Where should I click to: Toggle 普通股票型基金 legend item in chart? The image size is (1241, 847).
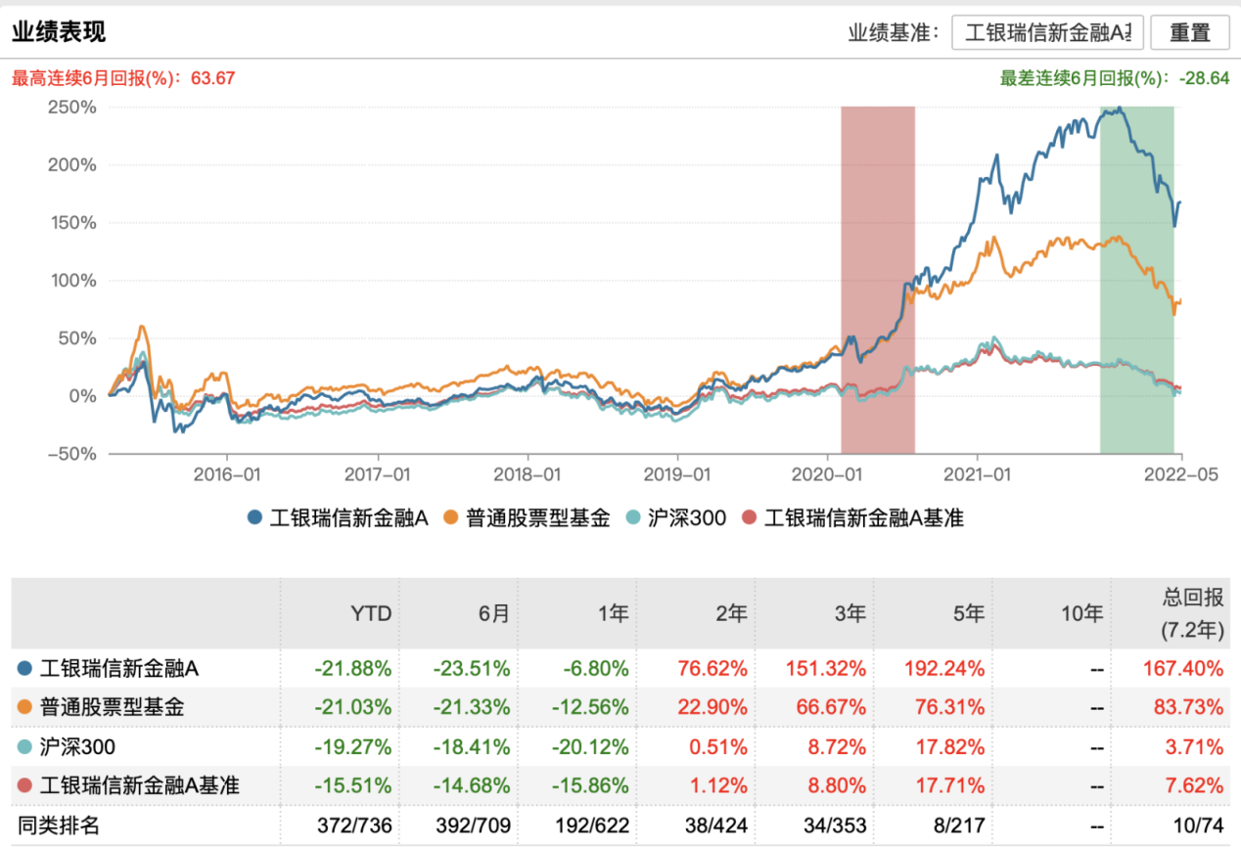coord(527,518)
